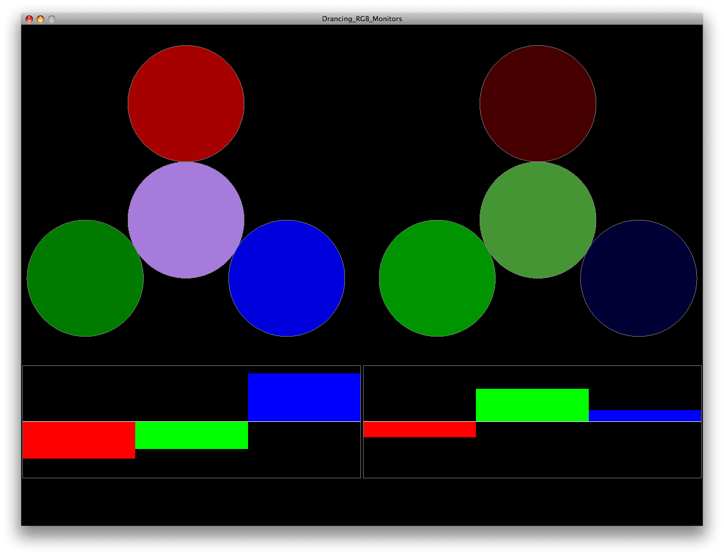The image size is (724, 555).
Task: Click the bright blue circle
Action: (x=286, y=278)
